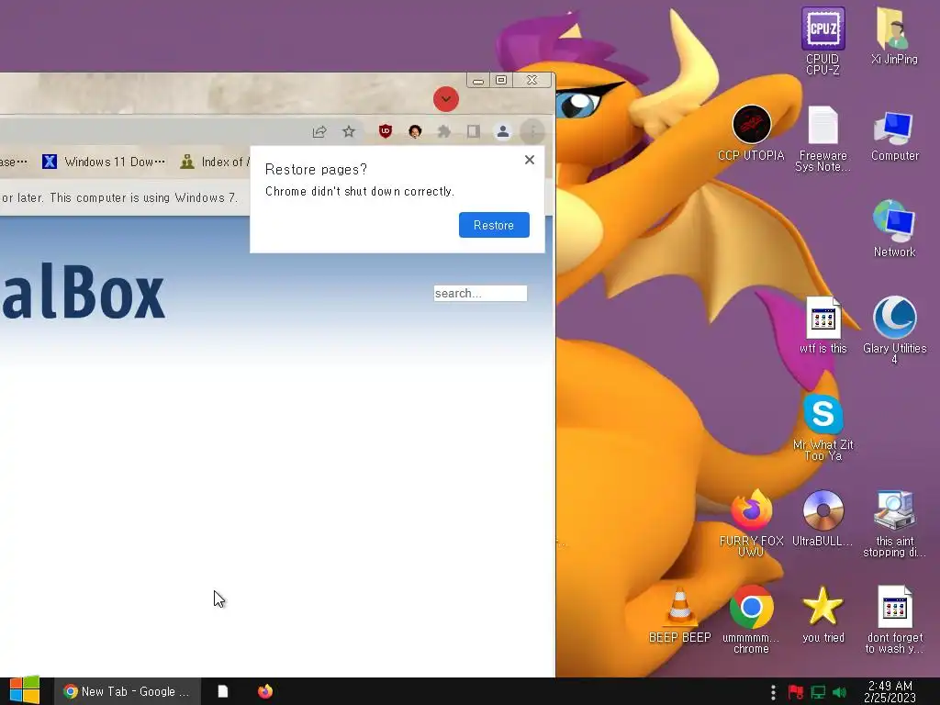Image resolution: width=940 pixels, height=705 pixels.
Task: Open the Index of bookmark
Action: pos(215,162)
